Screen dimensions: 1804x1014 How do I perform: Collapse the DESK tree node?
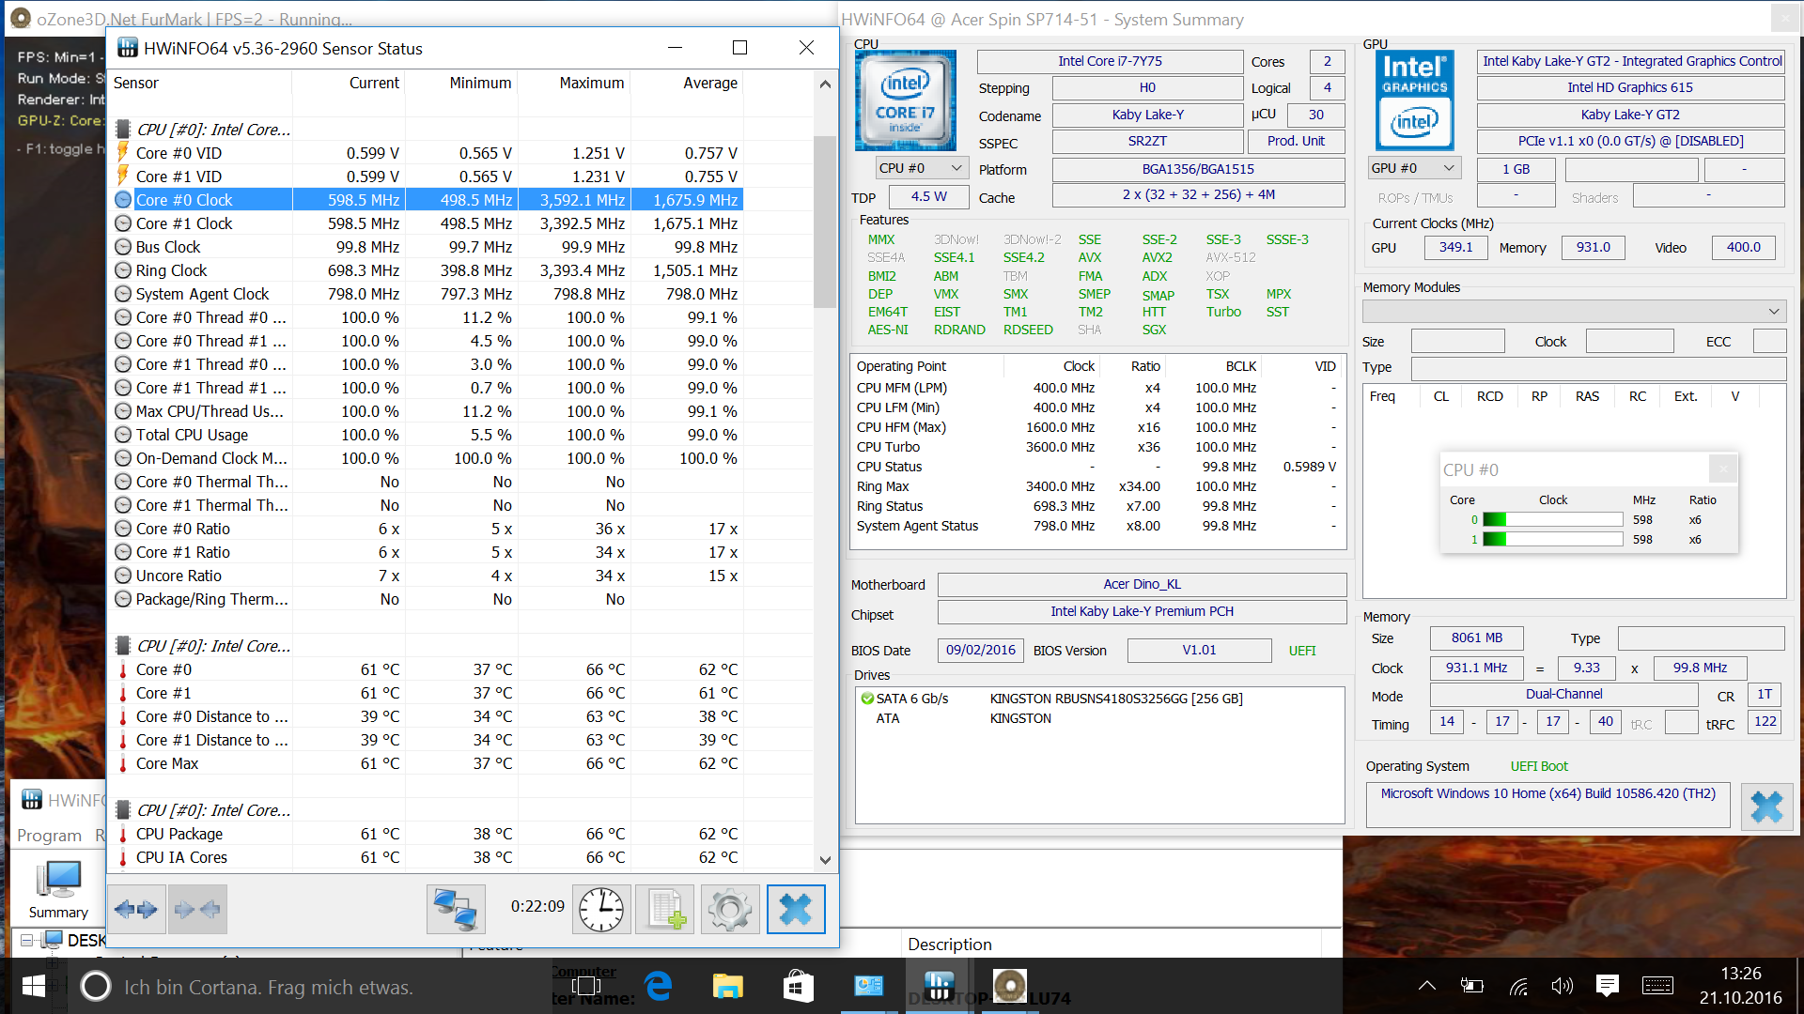[27, 940]
